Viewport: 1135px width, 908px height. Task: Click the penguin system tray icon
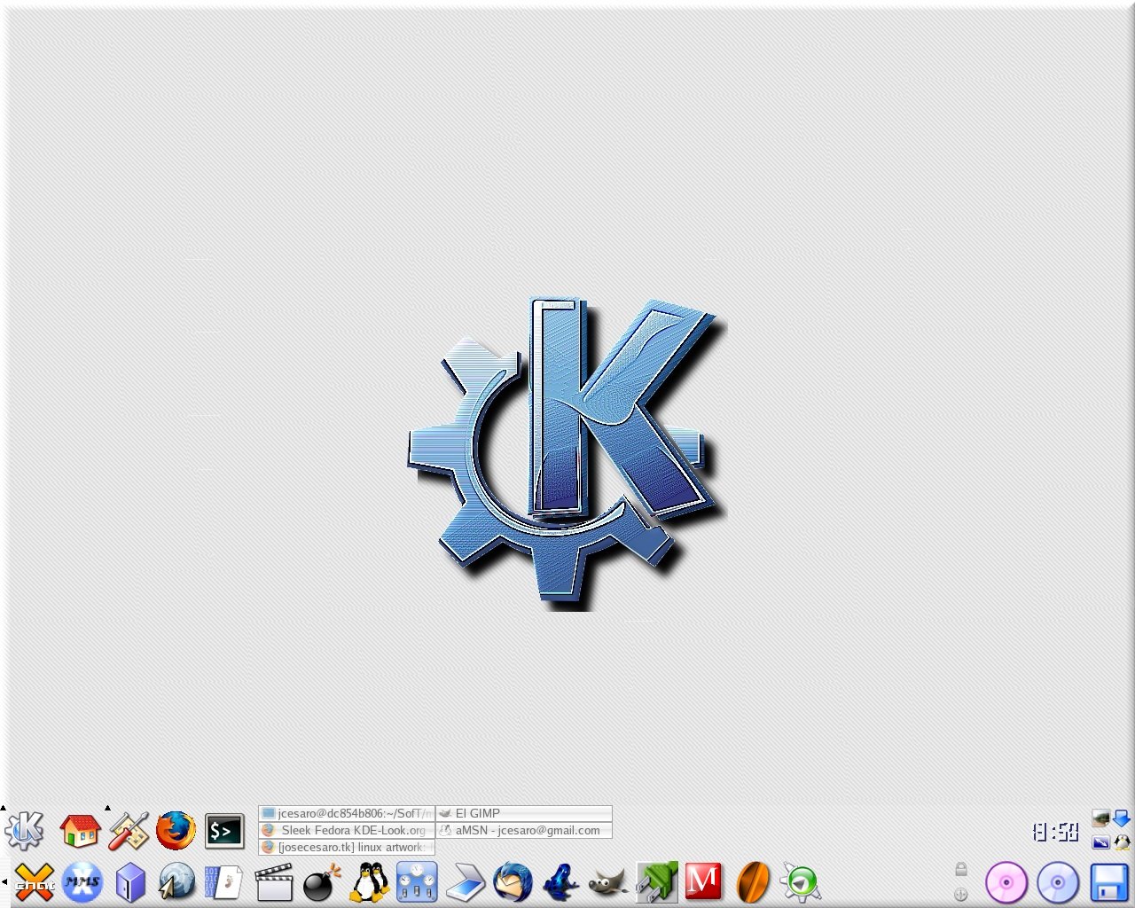(1122, 841)
